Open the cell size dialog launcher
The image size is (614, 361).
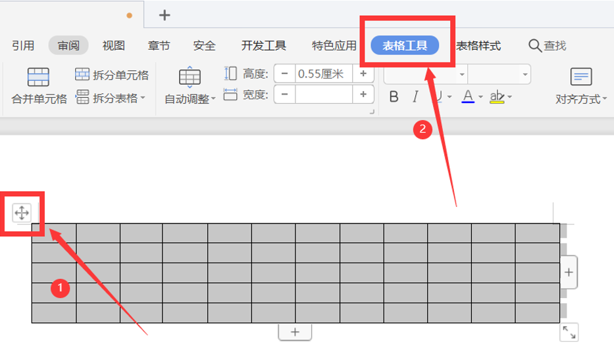click(x=372, y=112)
